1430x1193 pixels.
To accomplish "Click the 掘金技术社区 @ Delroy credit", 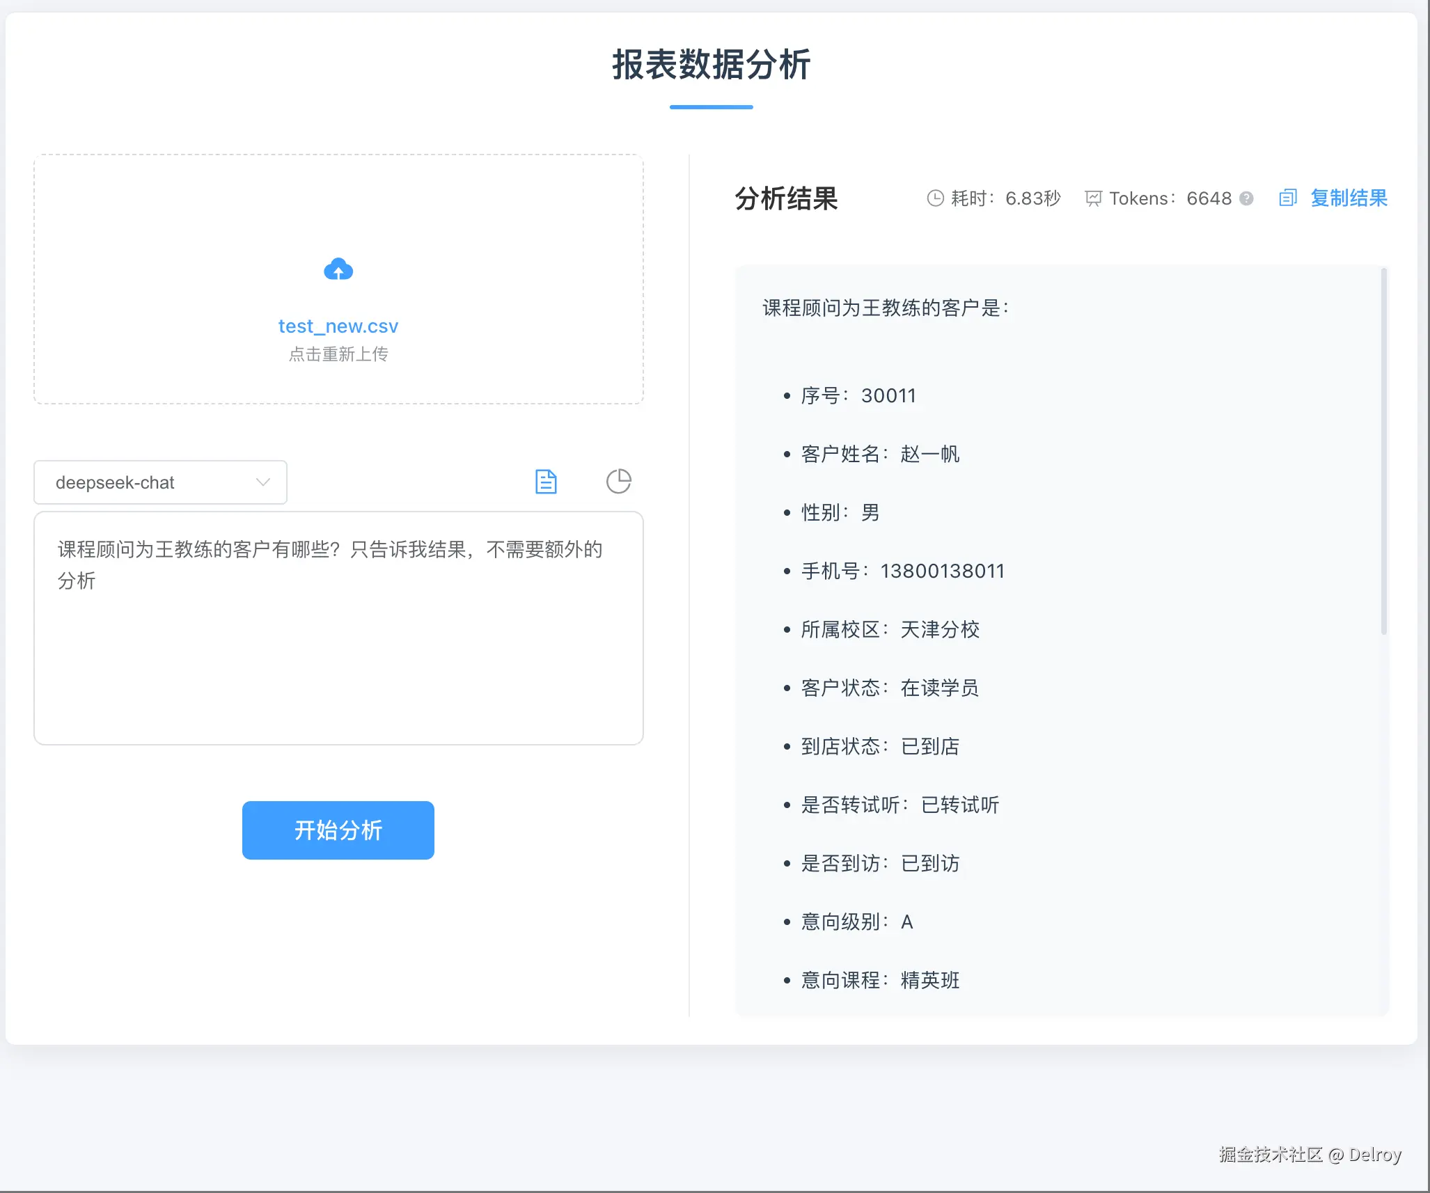I will tap(1309, 1154).
